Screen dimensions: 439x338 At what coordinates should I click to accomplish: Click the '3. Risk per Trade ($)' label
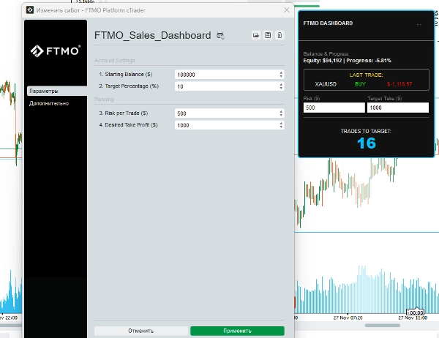(124, 113)
